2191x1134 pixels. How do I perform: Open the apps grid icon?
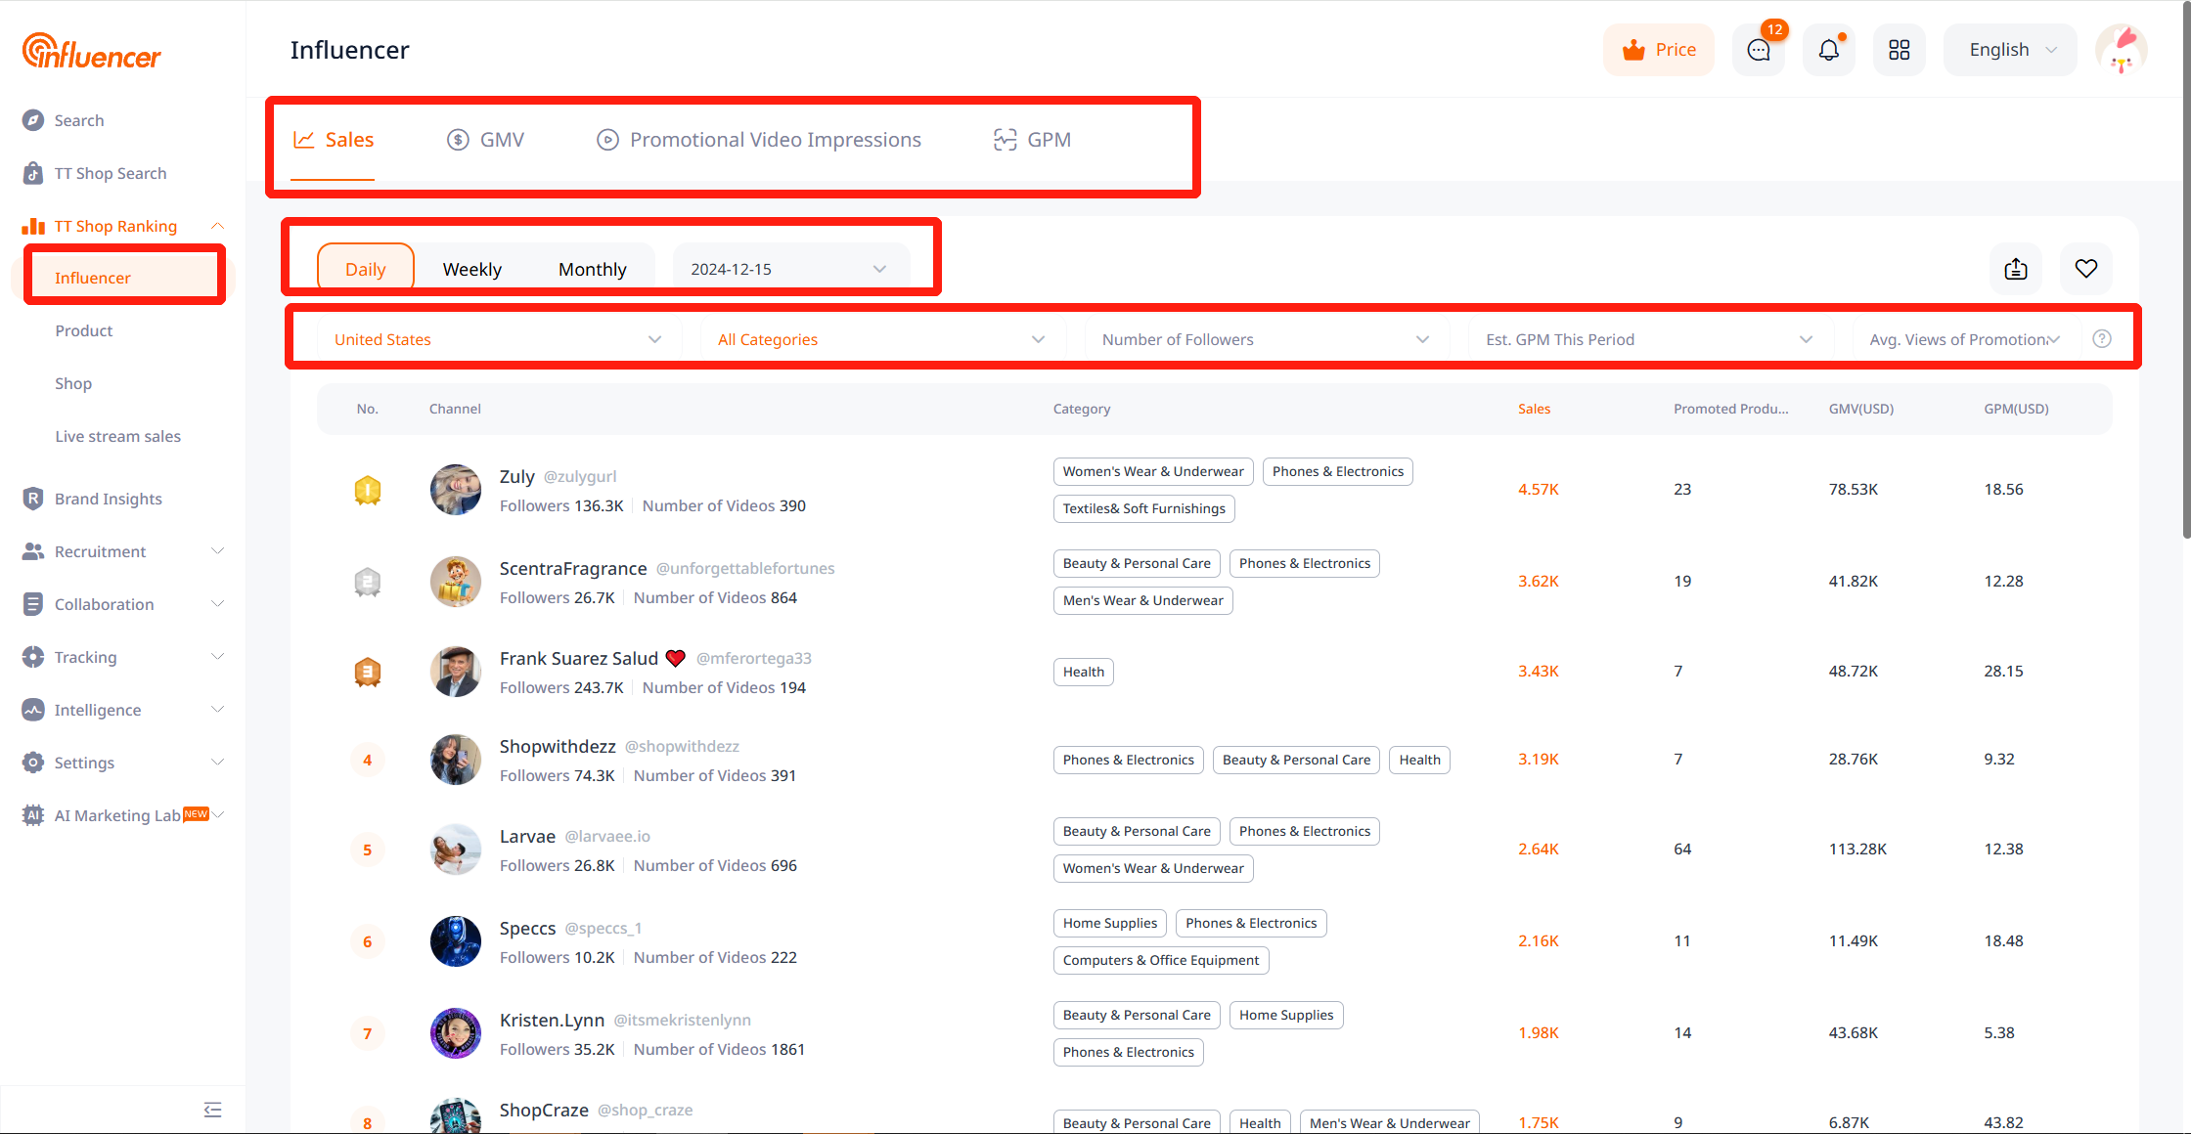(1899, 50)
